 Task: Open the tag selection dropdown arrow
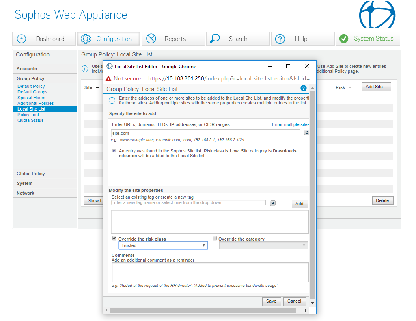point(272,203)
